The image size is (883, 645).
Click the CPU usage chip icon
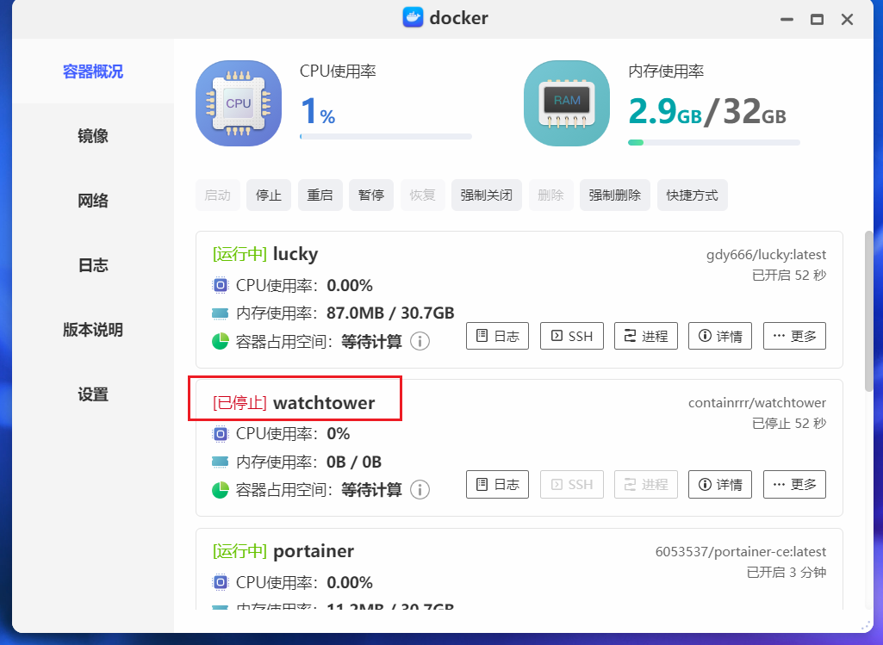tap(238, 102)
